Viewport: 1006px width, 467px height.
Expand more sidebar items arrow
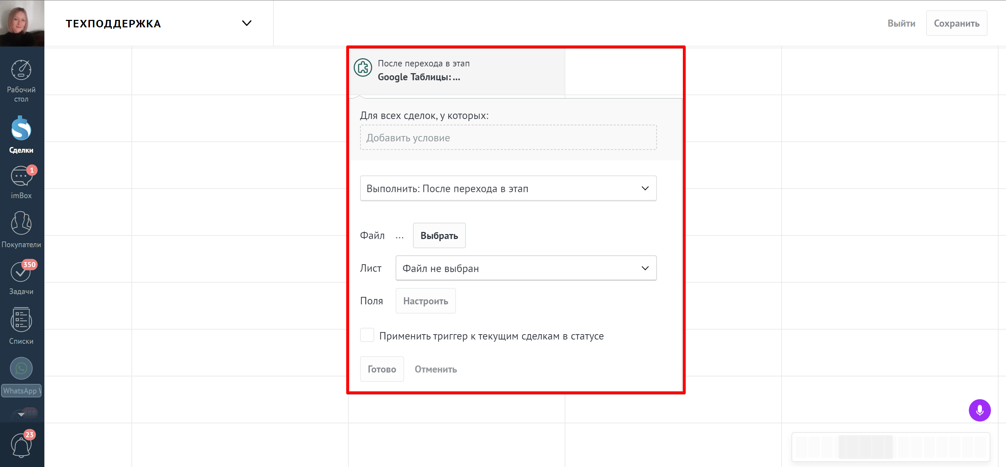click(21, 414)
